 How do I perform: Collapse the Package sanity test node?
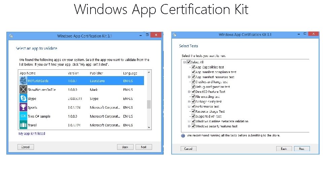point(189,102)
